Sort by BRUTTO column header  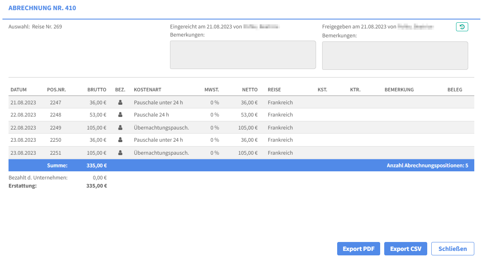tap(97, 90)
